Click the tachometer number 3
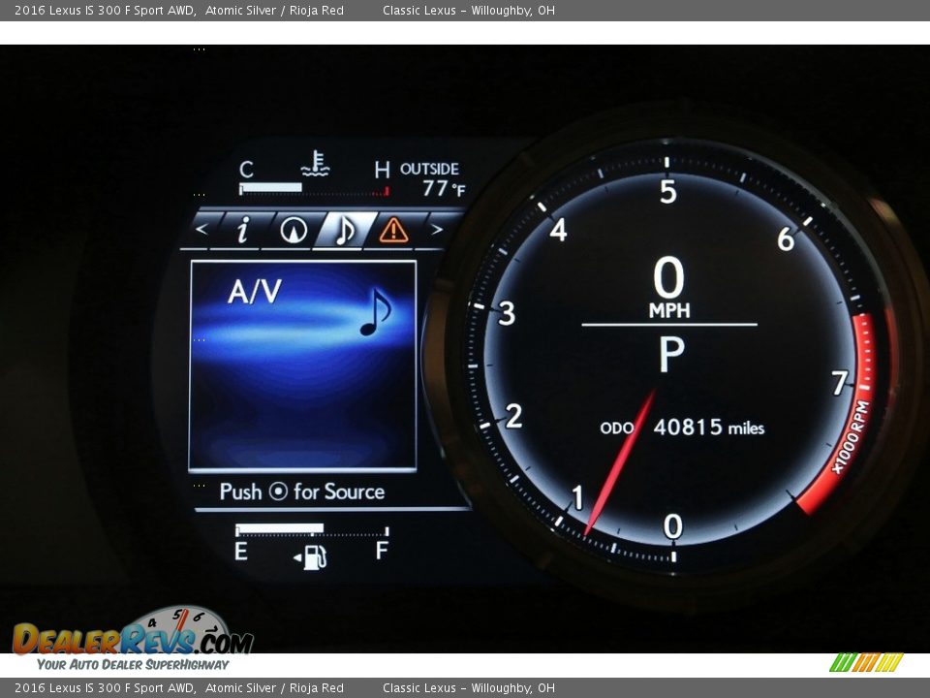 [x=507, y=313]
